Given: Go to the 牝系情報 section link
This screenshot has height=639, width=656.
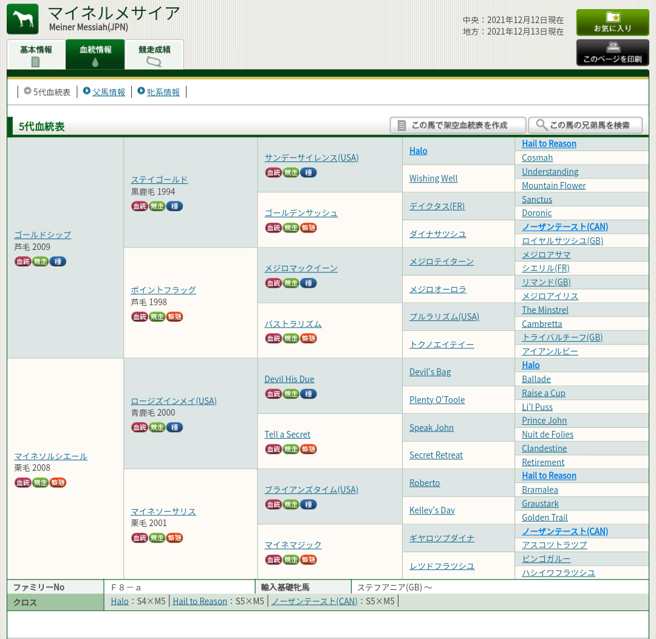Looking at the screenshot, I should [x=163, y=92].
